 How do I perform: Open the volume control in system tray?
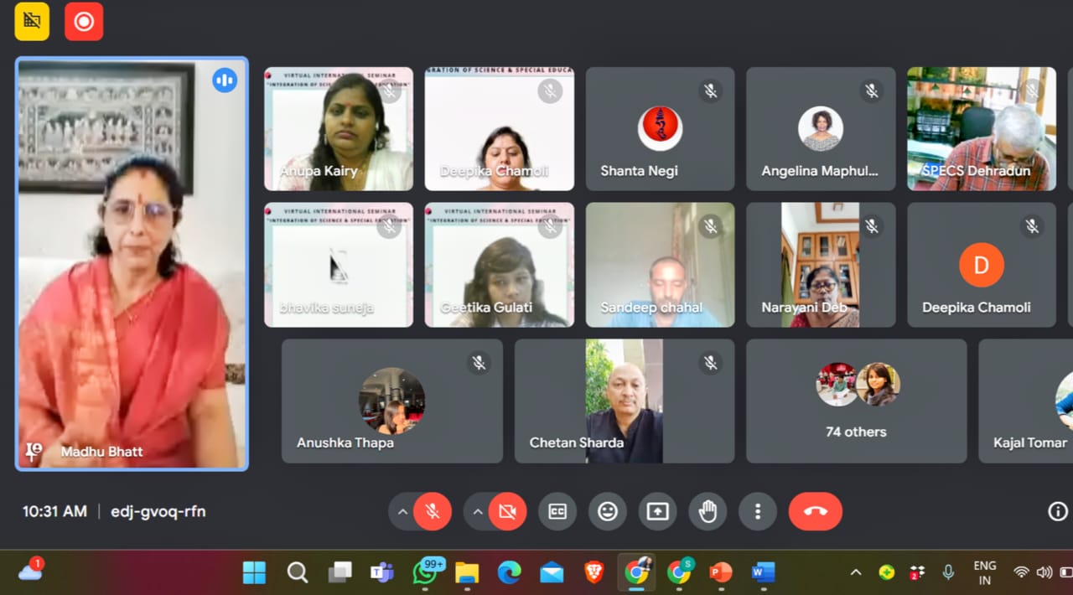pos(1044,572)
